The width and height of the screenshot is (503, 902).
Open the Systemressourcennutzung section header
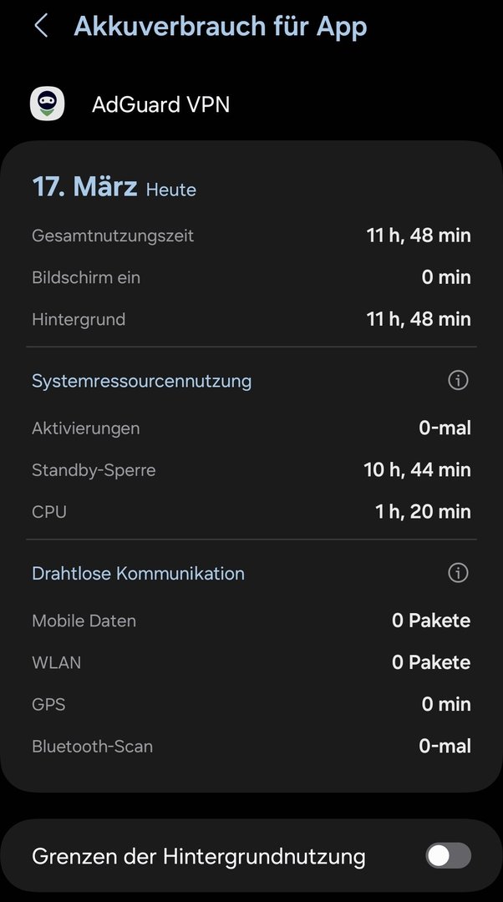point(141,381)
